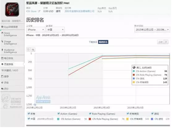Open App details info icon in sidebar
Viewport: 177px width, 128px height.
(2, 27)
